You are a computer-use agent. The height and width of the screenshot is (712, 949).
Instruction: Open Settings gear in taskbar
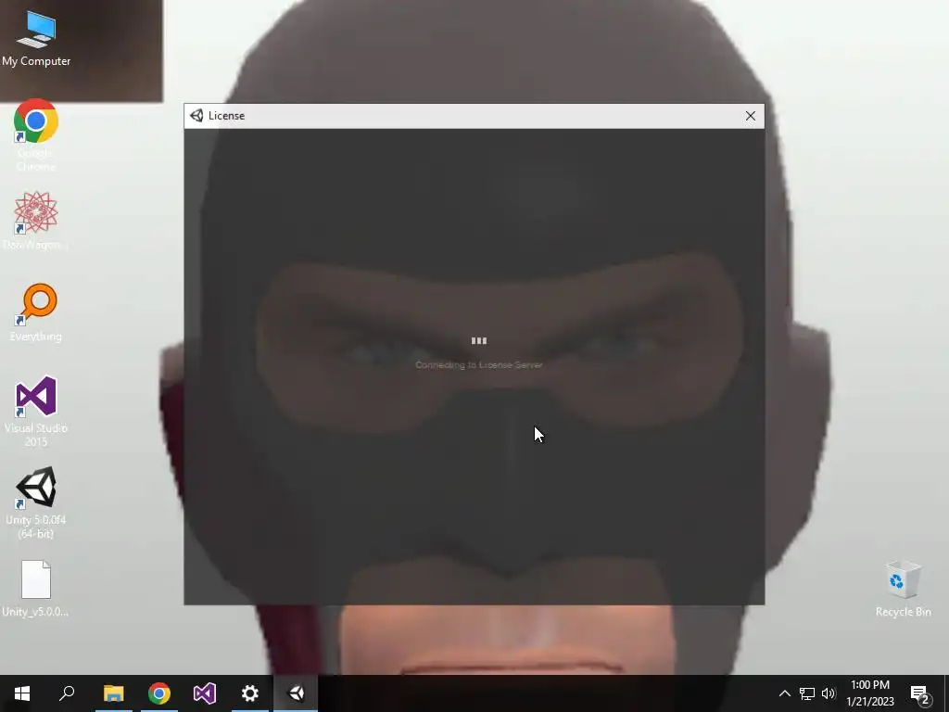250,693
